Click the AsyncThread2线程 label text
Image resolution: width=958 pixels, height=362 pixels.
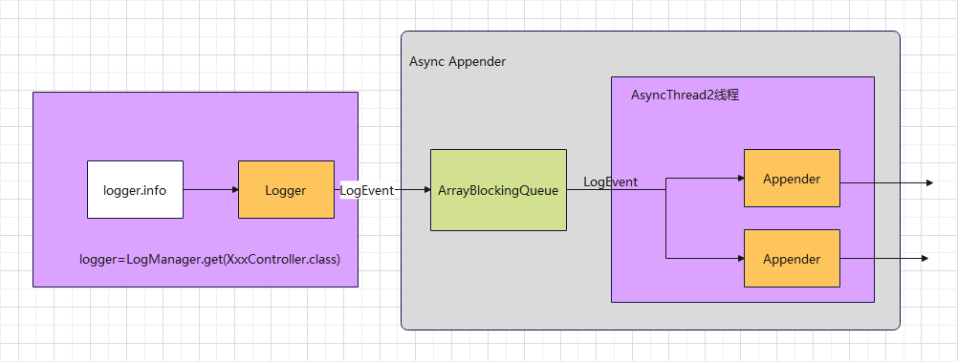coord(685,96)
